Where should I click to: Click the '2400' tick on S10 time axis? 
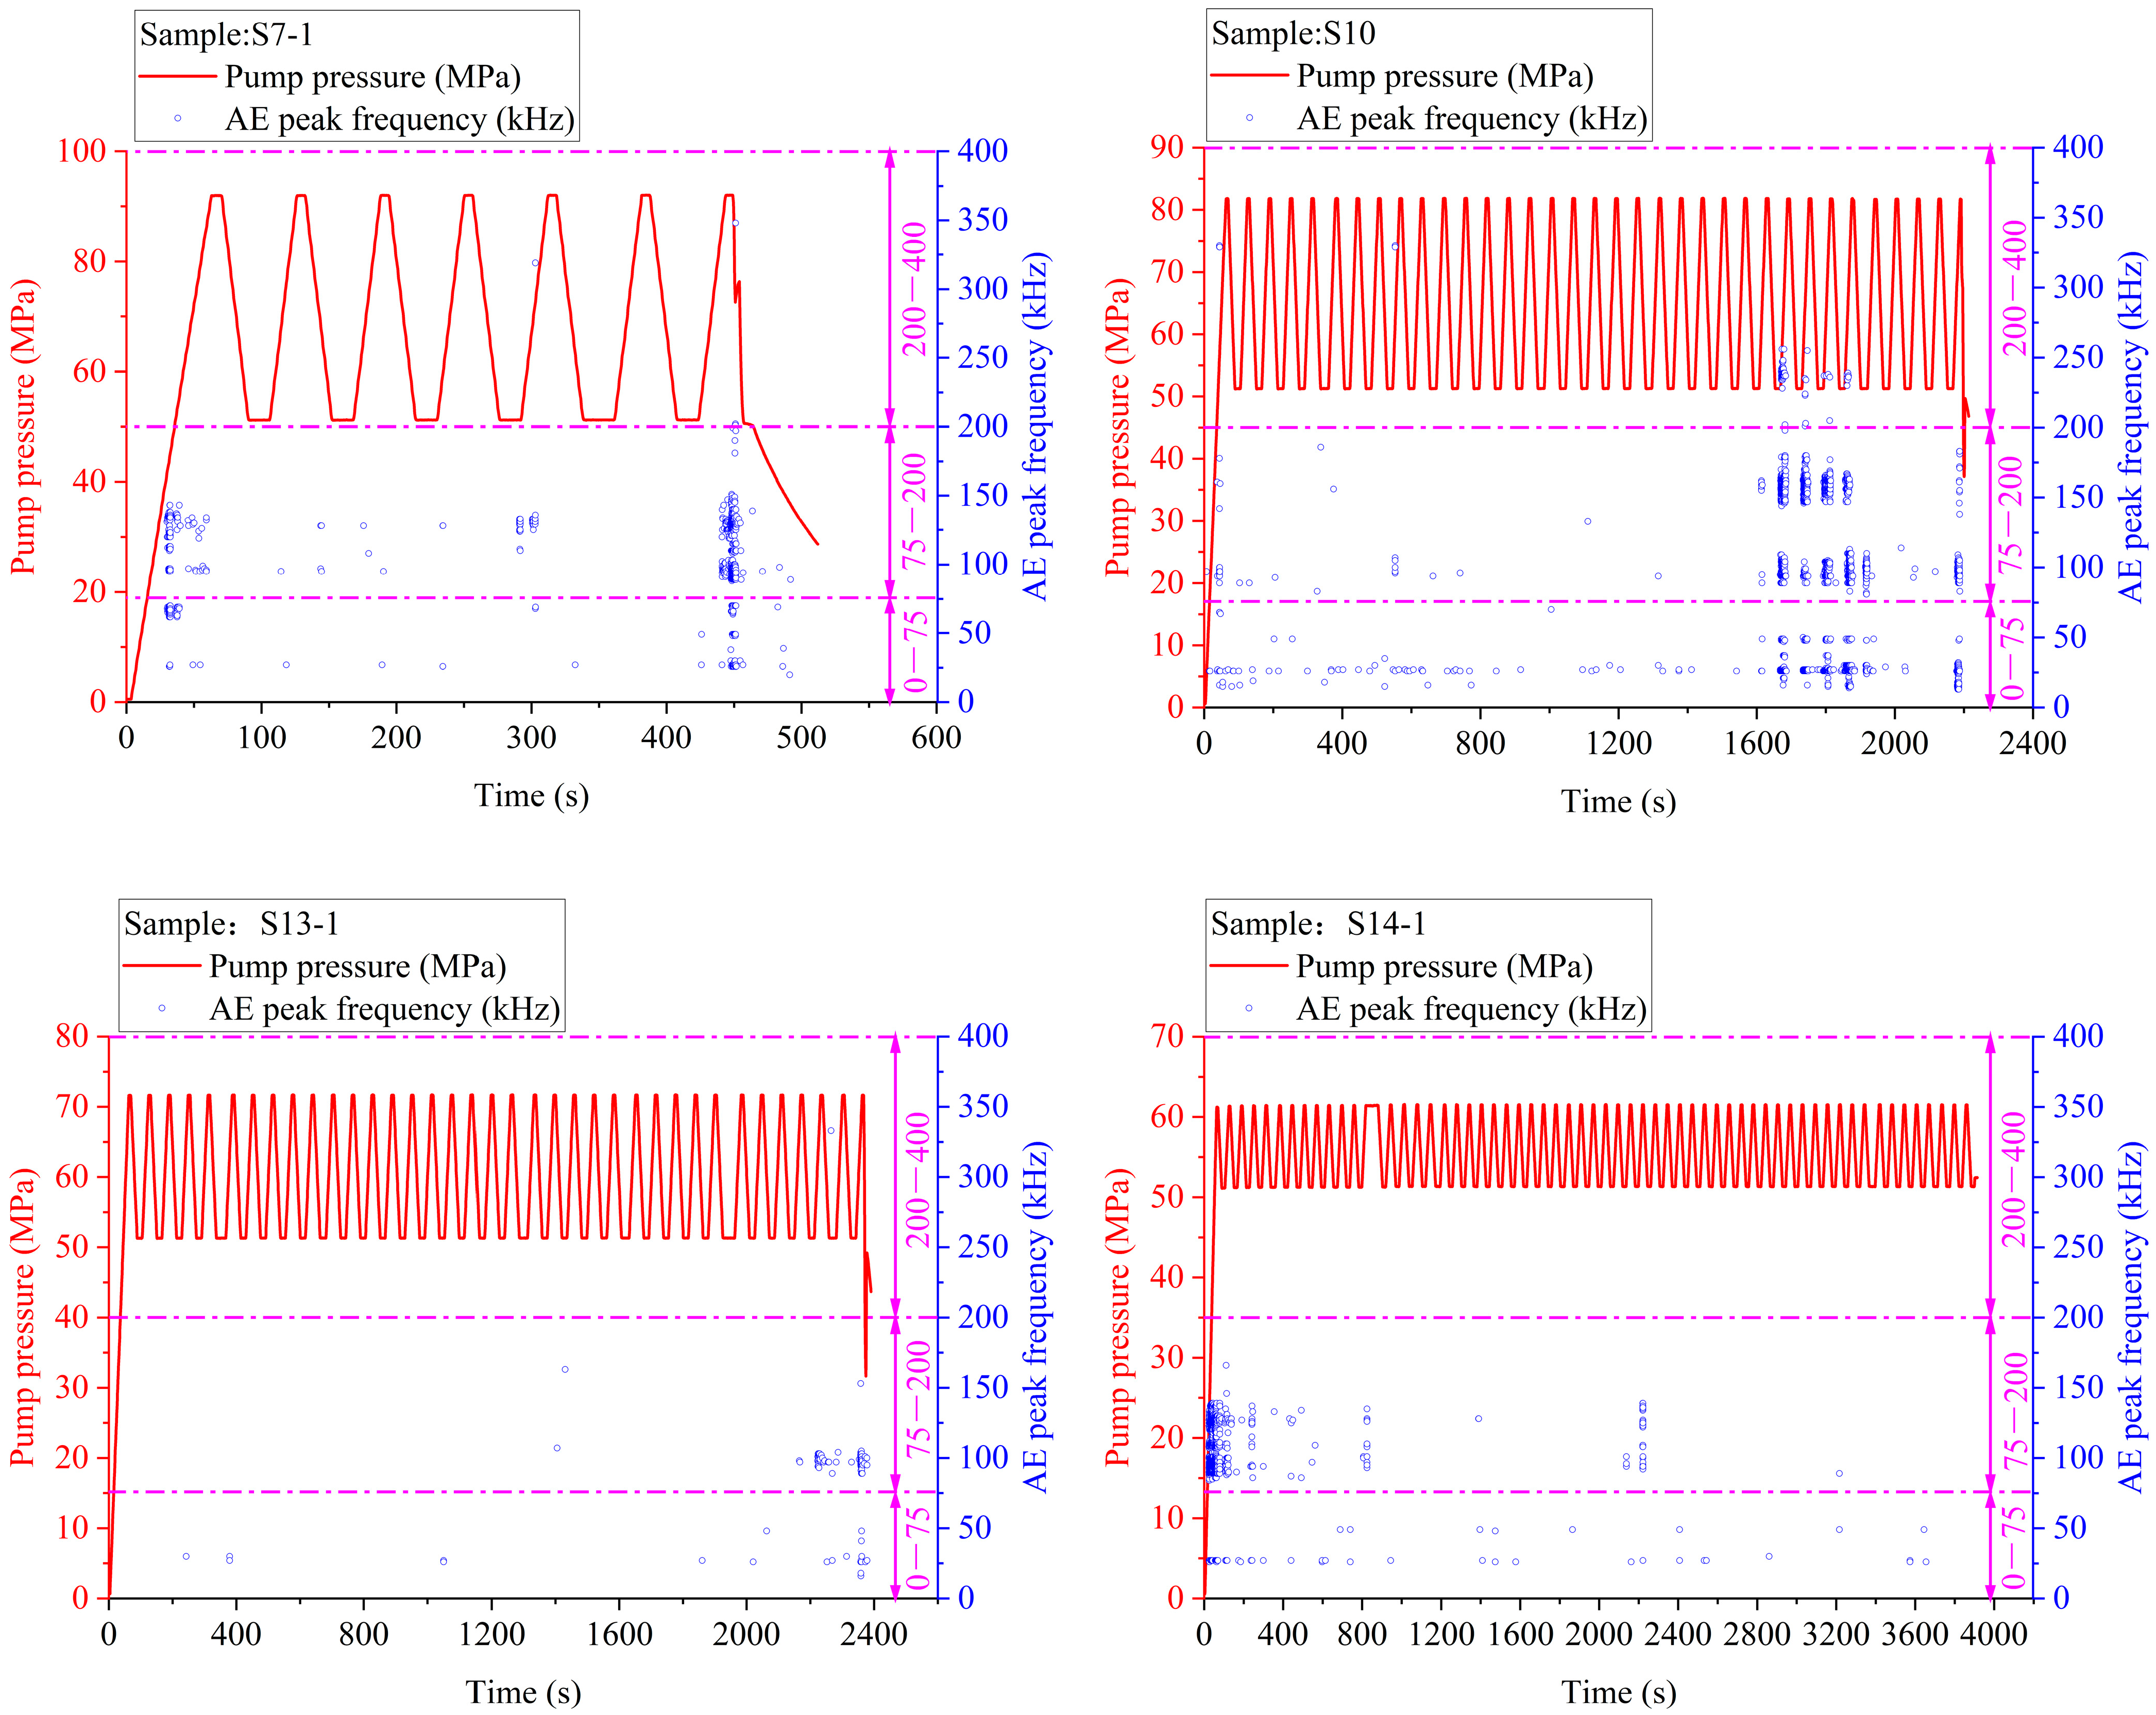[2032, 743]
